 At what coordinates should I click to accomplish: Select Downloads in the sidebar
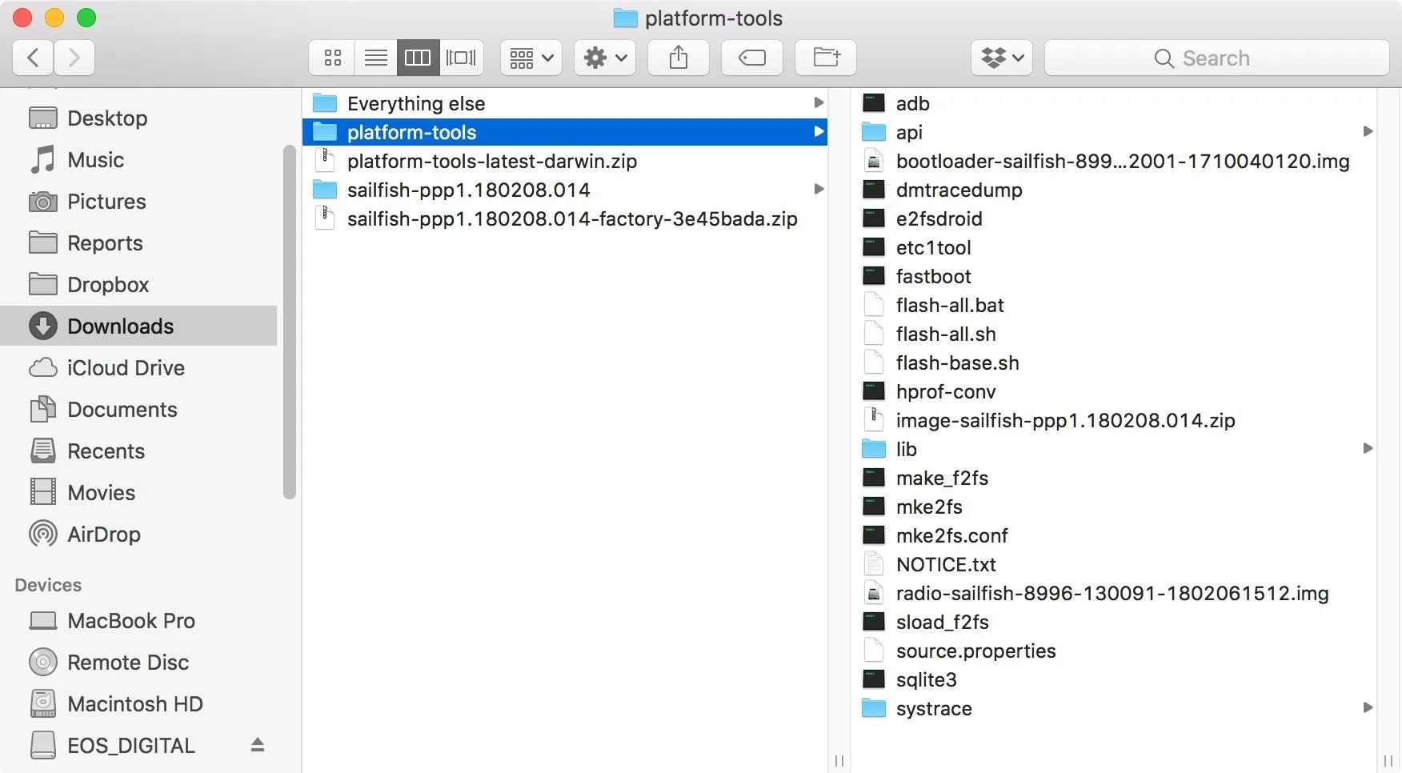(139, 326)
